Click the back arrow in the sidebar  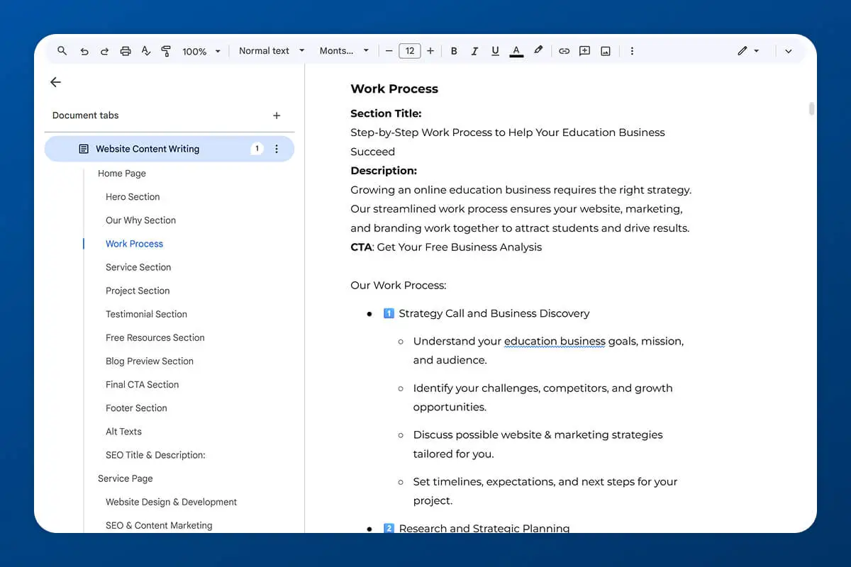click(55, 82)
